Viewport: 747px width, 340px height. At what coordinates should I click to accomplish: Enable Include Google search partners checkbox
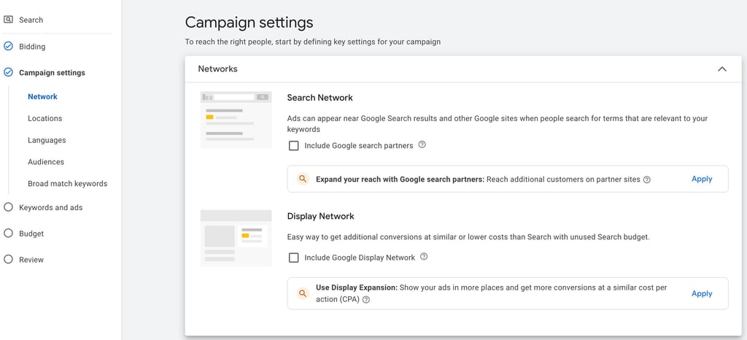pos(294,146)
